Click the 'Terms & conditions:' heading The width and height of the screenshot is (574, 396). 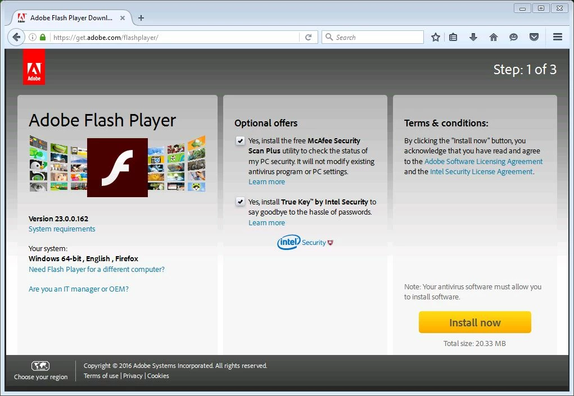pos(446,123)
